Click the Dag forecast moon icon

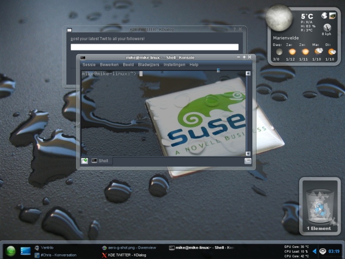279,52
